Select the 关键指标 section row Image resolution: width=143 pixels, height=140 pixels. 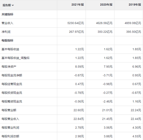tap(7, 14)
